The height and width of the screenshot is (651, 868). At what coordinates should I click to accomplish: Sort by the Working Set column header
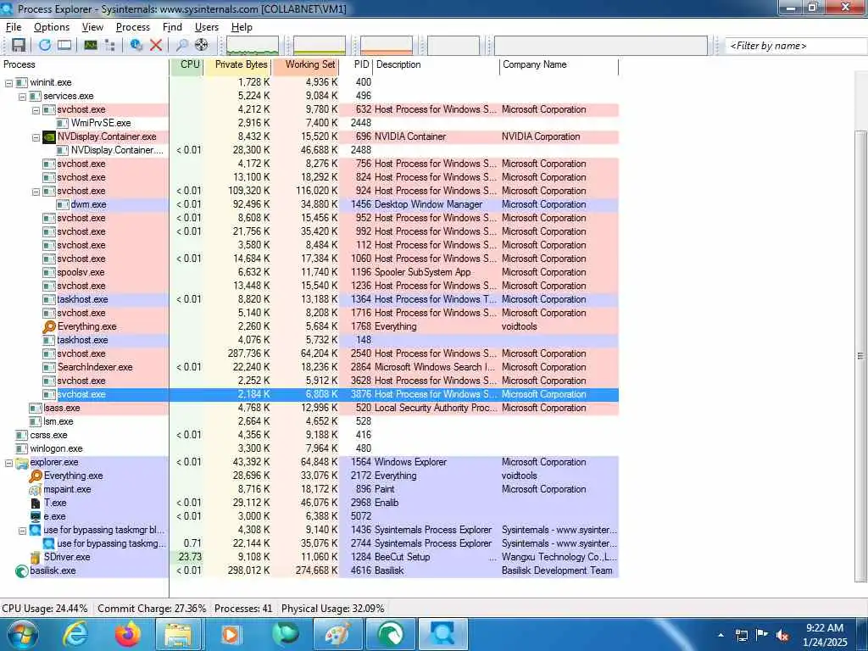coord(305,64)
